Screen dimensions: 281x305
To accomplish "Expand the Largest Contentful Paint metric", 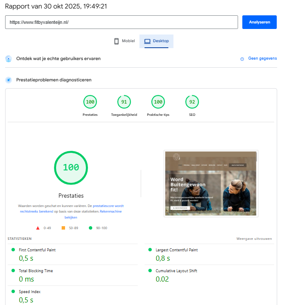I will (176, 250).
